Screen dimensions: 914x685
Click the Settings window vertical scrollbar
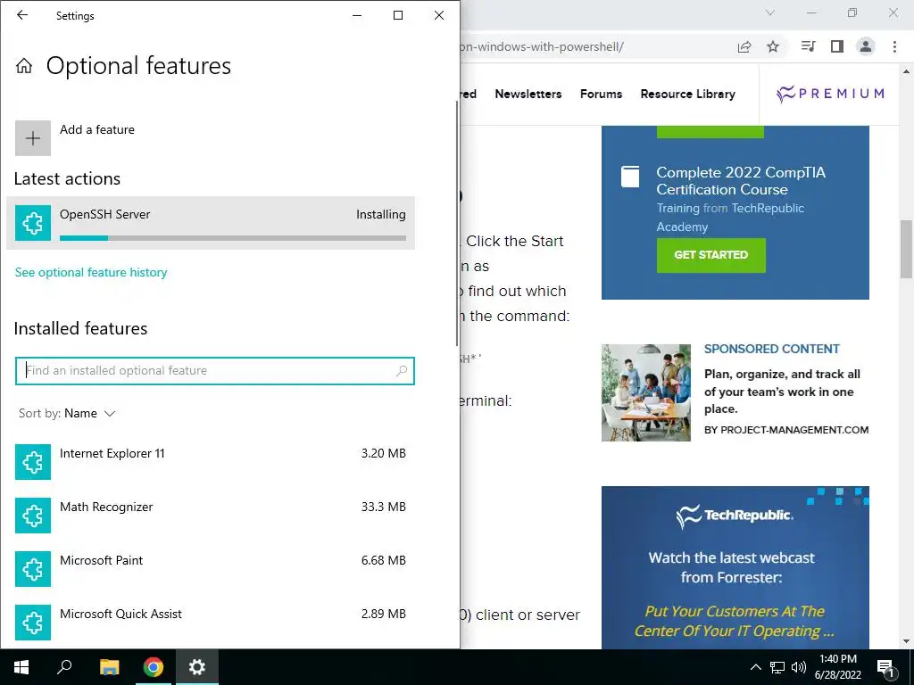click(x=457, y=223)
